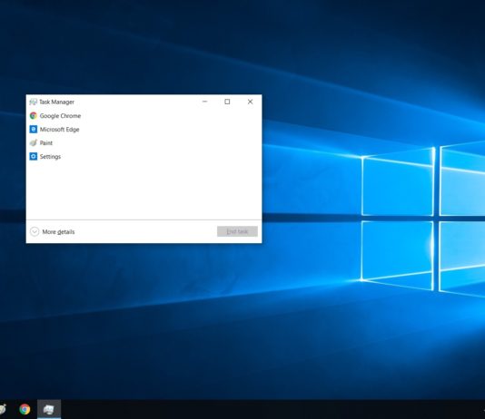Click the Settings gear icon in process list
Image resolution: width=485 pixels, height=419 pixels.
pyautogui.click(x=34, y=157)
